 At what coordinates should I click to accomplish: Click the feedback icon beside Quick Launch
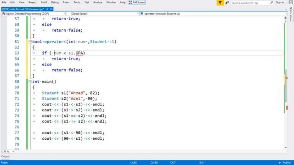(227, 3)
